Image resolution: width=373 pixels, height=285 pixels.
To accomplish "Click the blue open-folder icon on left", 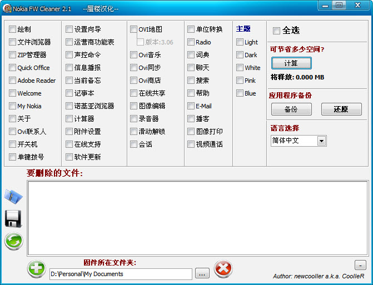I will (x=13, y=196).
